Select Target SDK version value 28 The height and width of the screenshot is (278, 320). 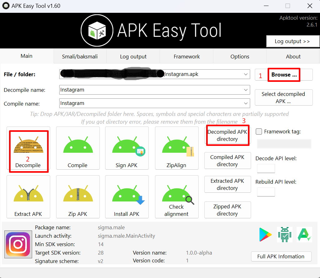point(101,253)
